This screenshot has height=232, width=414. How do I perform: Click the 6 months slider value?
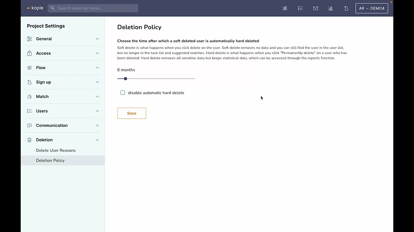tap(126, 70)
